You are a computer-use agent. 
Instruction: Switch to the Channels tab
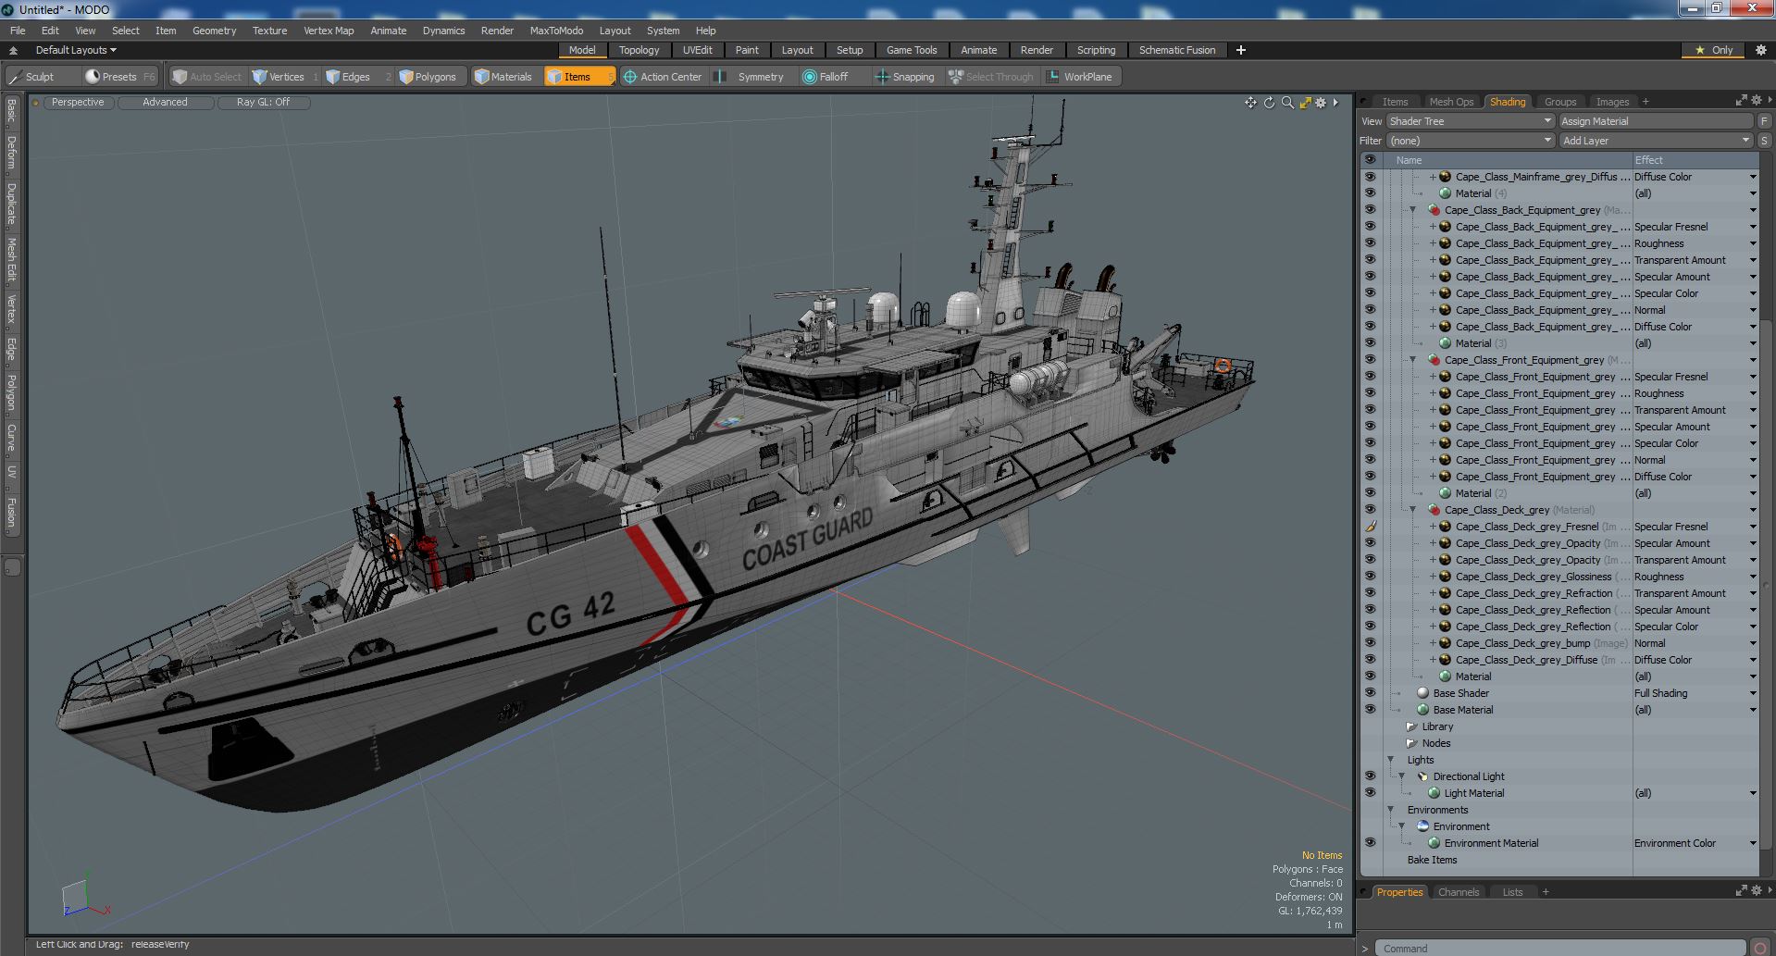(x=1459, y=892)
